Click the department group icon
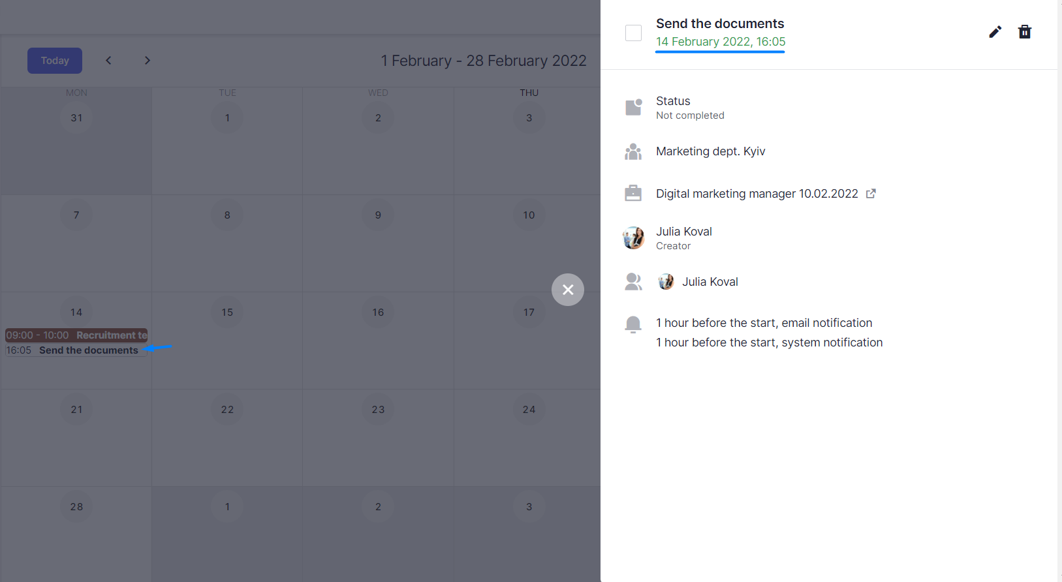 coord(633,152)
